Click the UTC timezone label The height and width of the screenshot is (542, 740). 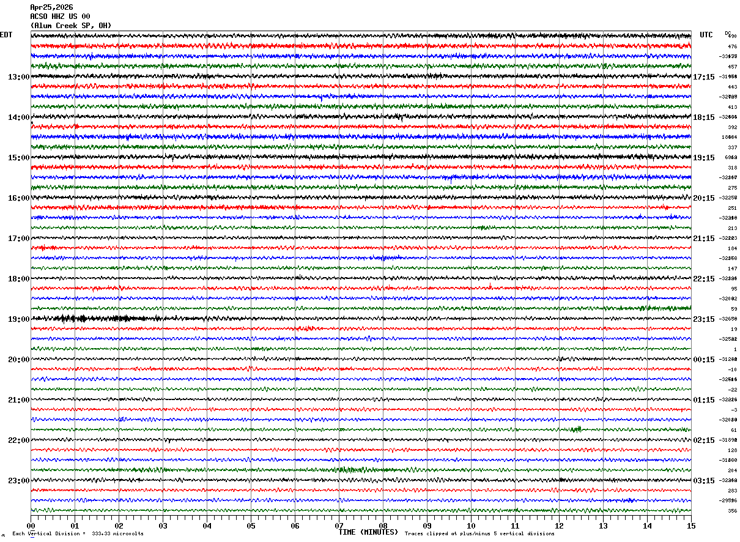(x=706, y=35)
